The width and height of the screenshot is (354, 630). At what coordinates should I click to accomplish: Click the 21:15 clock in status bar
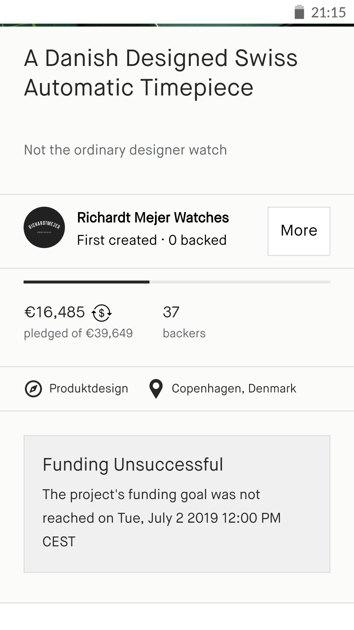click(328, 12)
